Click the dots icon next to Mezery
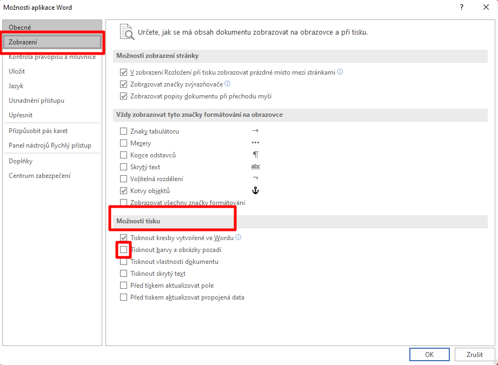The image size is (498, 365). (255, 143)
